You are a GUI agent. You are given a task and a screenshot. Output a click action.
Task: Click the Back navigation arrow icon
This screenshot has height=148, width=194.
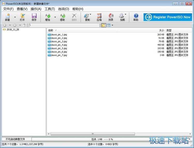[x=5, y=25]
